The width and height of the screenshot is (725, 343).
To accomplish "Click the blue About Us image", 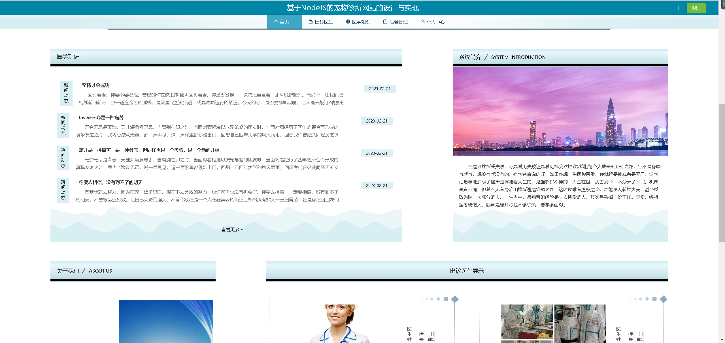I will click(x=166, y=321).
